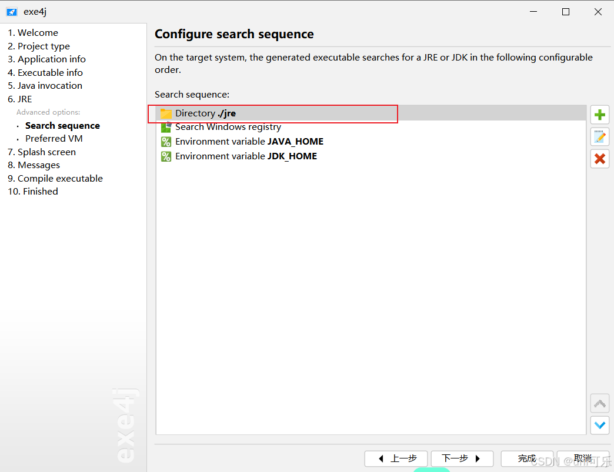Move selected entry up in sequence
614x472 pixels.
click(599, 403)
